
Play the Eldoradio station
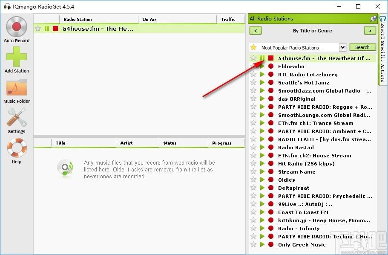[x=262, y=67]
